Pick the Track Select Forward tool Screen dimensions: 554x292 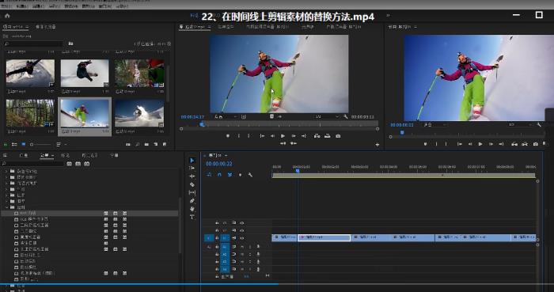click(192, 168)
